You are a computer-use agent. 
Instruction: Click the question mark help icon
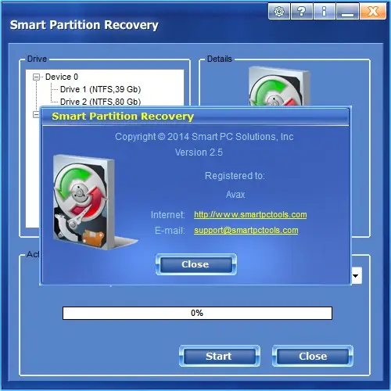click(302, 12)
